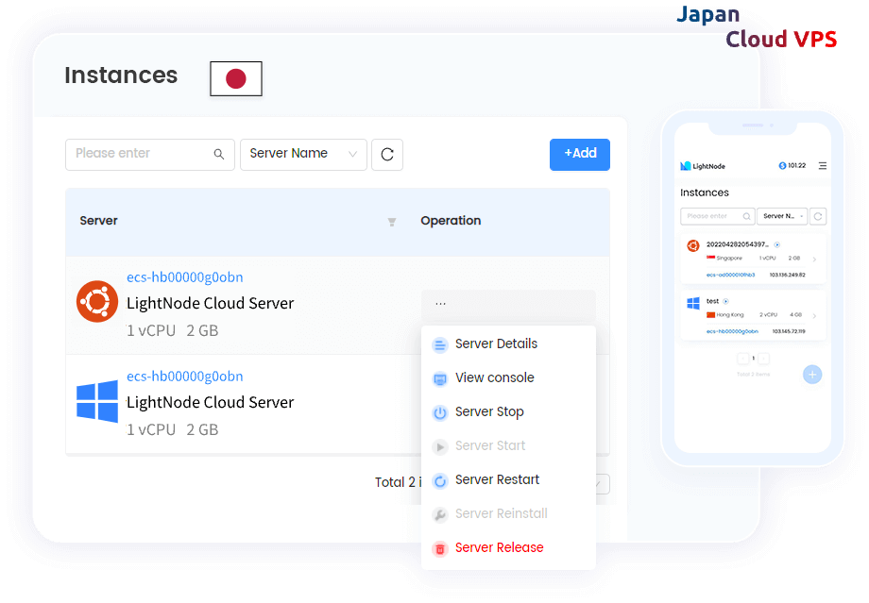
Task: Choose Server Restart from the operations menu
Action: tap(497, 479)
